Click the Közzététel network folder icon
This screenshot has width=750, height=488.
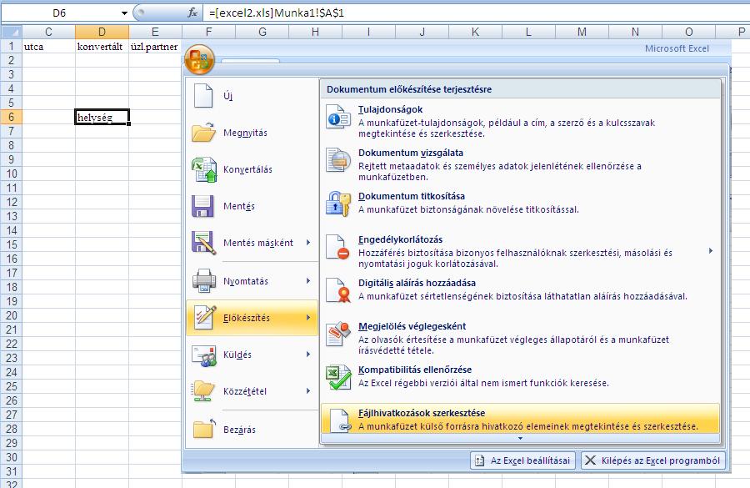point(204,390)
